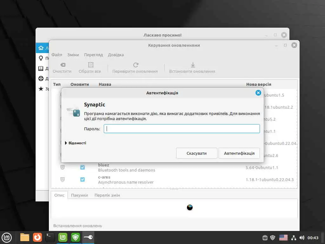Select the c-ares package name
Image resolution: width=325 pixels, height=244 pixels.
104,177
